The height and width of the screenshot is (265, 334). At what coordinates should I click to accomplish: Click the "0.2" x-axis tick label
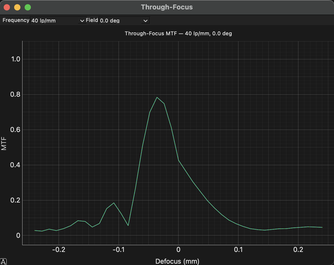(298, 250)
